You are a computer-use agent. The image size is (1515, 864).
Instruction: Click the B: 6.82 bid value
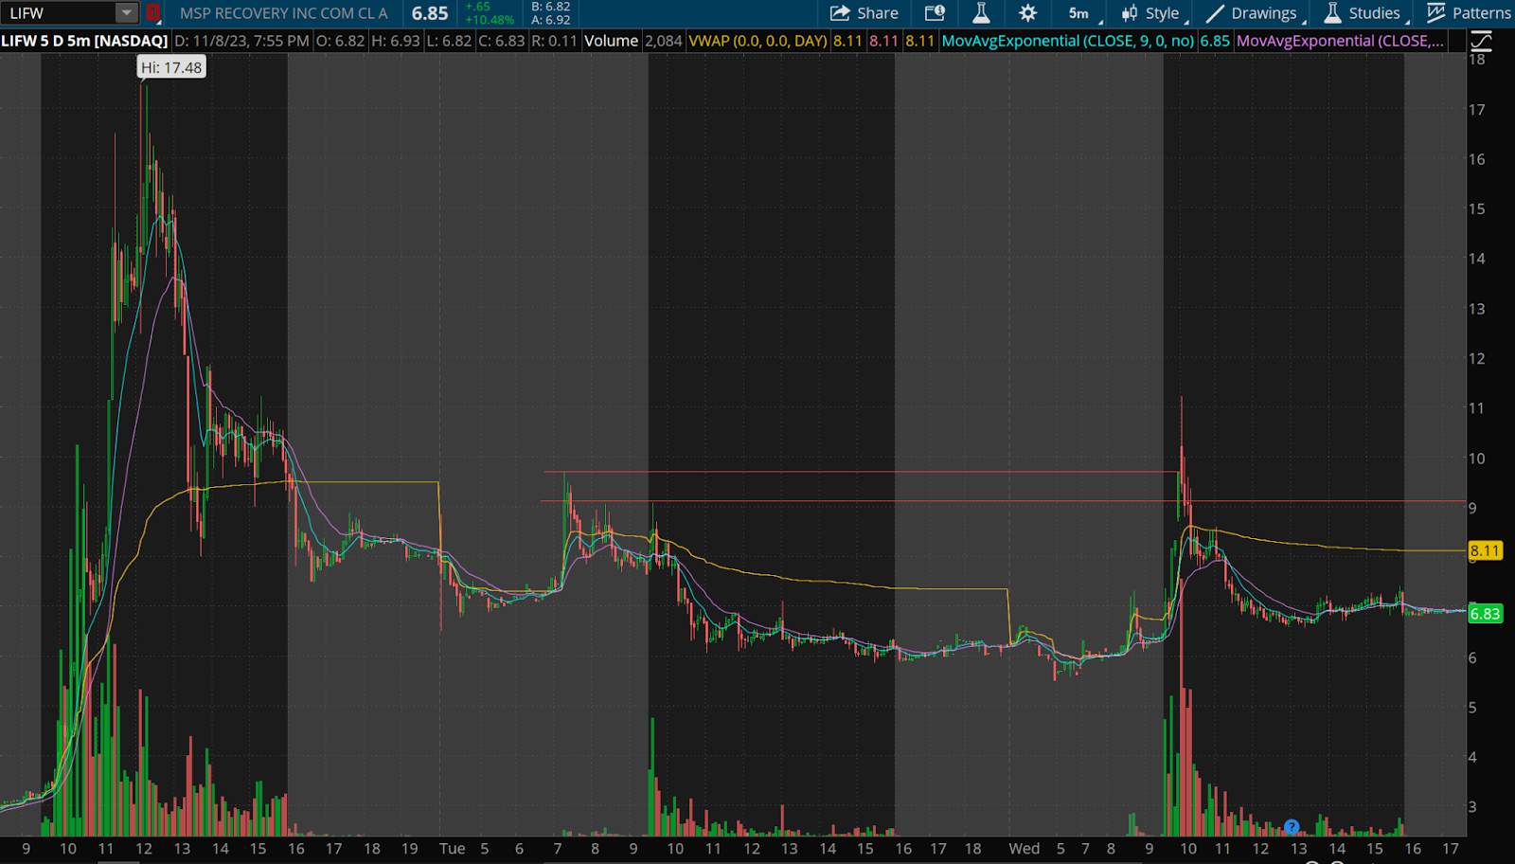551,7
